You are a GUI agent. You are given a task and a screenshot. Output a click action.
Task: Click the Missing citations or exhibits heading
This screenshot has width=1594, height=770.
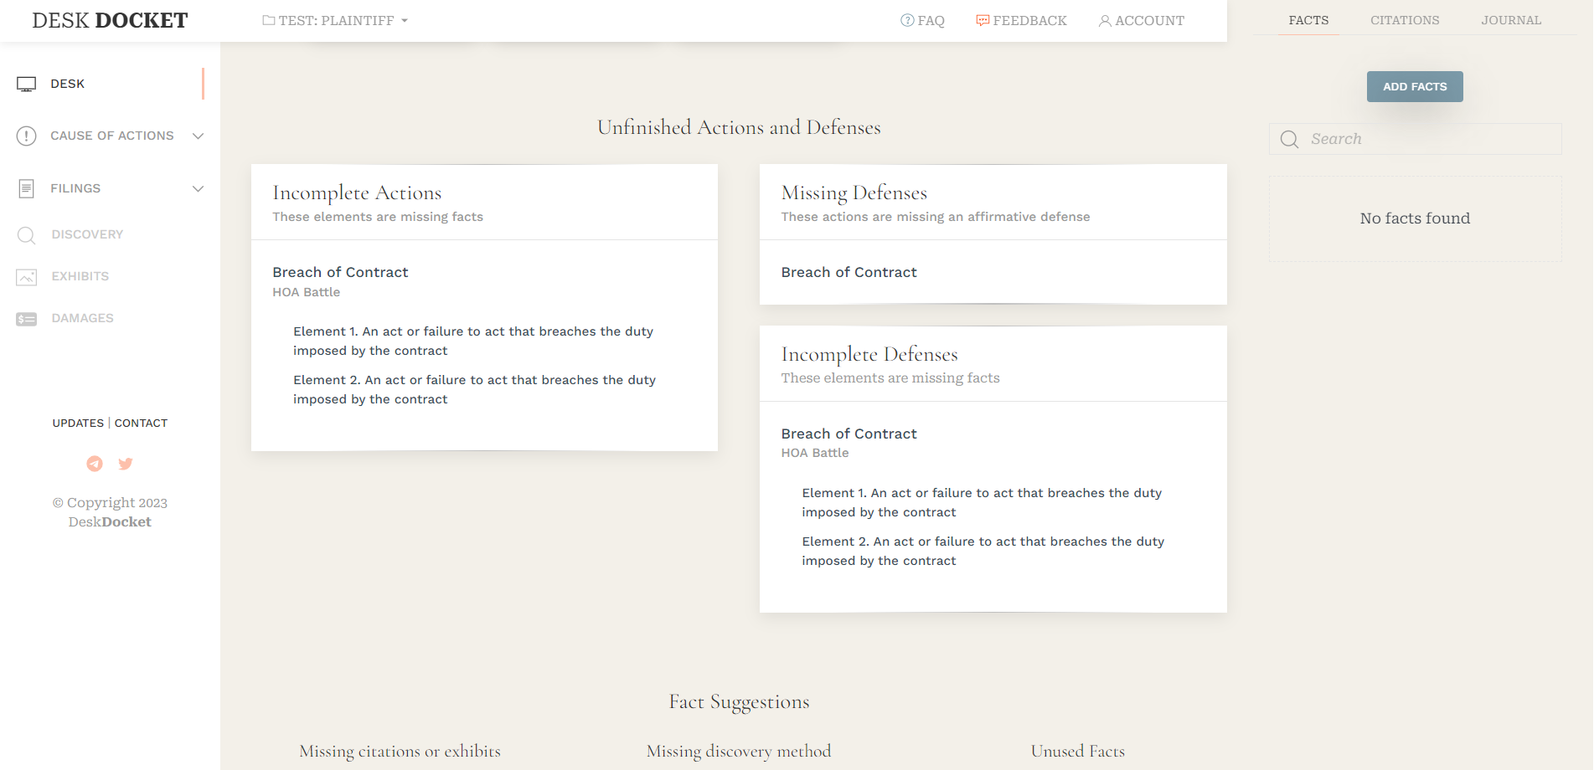click(x=400, y=752)
